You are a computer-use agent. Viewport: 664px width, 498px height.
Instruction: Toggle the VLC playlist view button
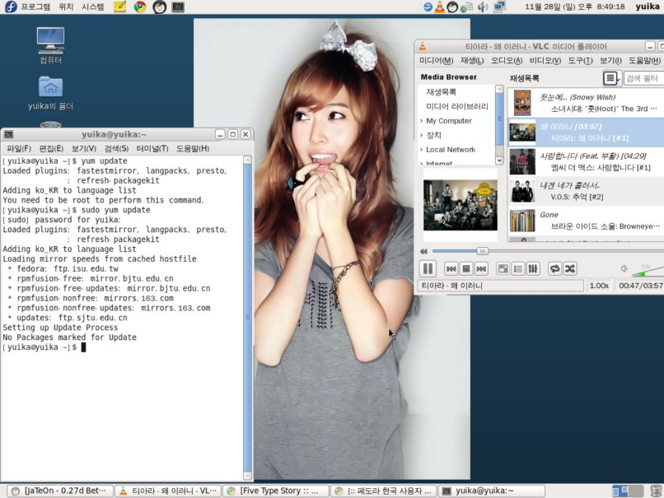point(518,268)
